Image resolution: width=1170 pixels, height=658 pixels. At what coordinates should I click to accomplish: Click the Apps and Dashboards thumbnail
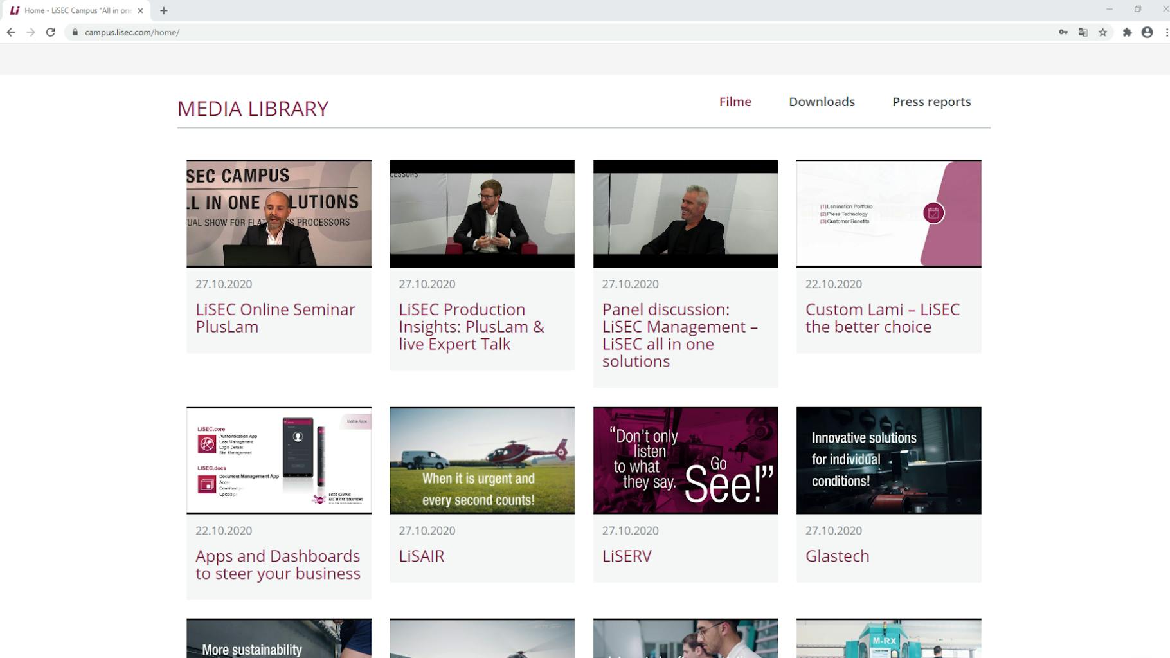279,460
